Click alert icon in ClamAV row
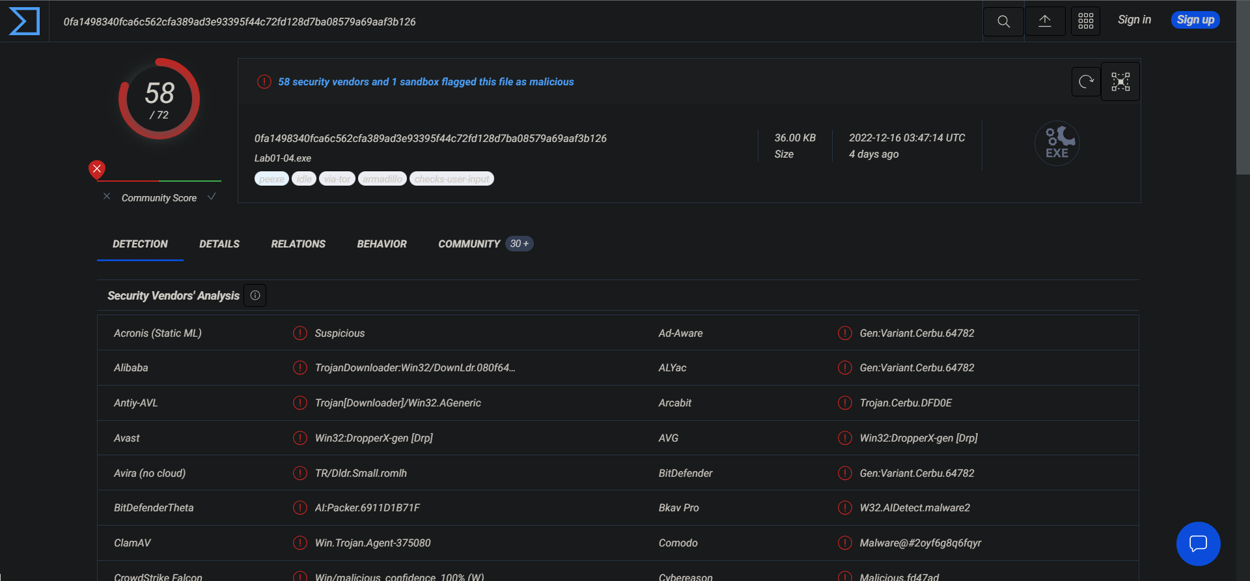This screenshot has width=1250, height=581. (x=300, y=543)
